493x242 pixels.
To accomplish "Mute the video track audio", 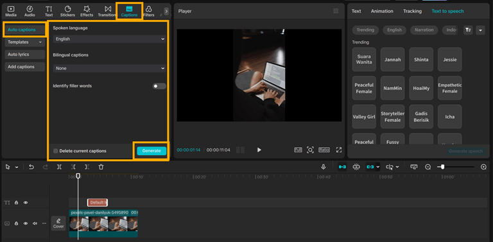I will click(x=35, y=223).
